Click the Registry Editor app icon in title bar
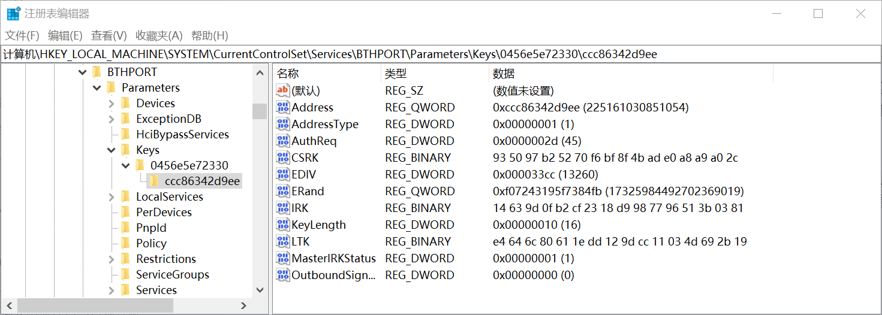The image size is (882, 315). pos(13,13)
